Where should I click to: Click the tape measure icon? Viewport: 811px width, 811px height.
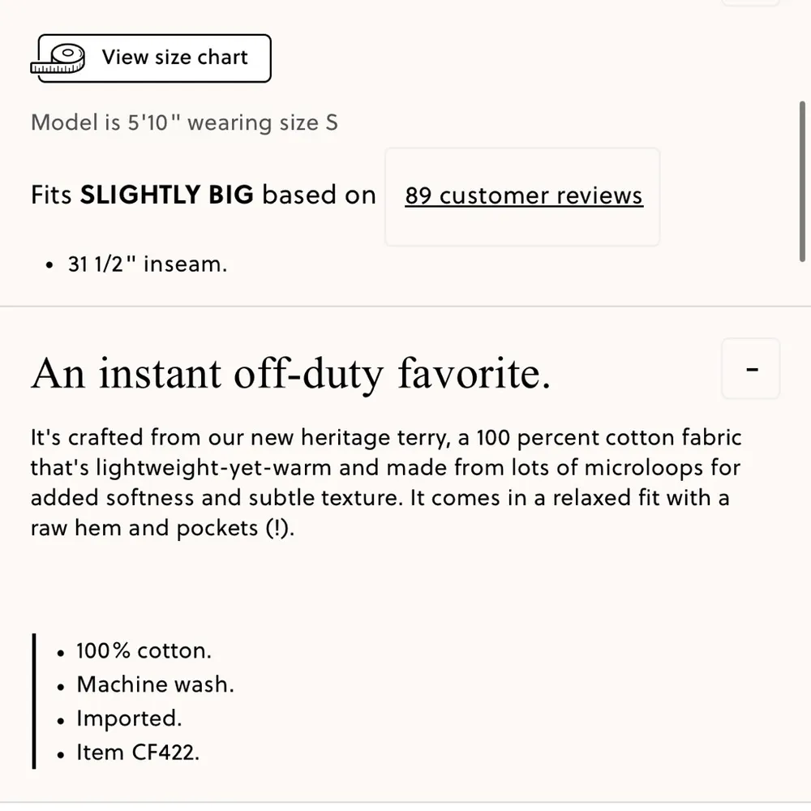(58, 59)
